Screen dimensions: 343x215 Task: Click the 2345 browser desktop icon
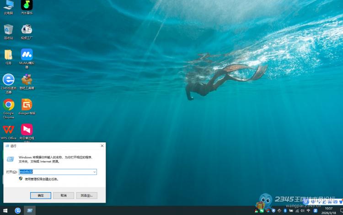[x=8, y=80]
